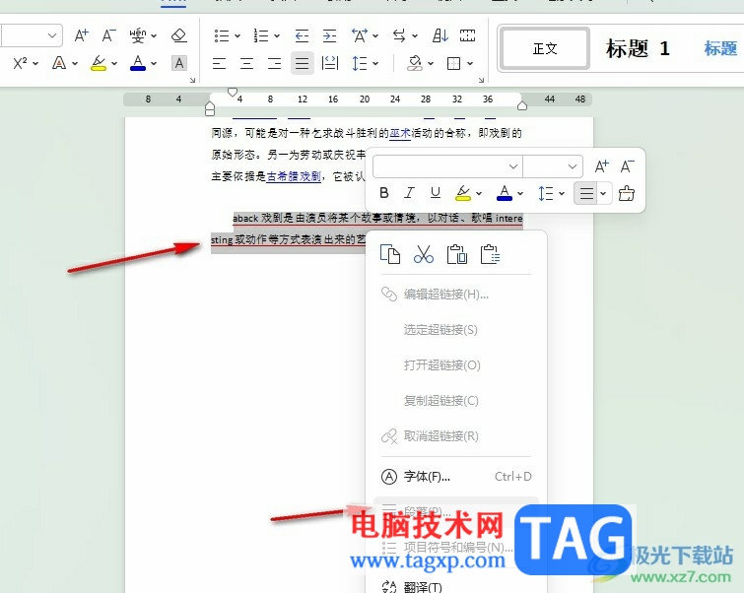Choose 取消超链接(R) menu entry
This screenshot has width=744, height=593.
pyautogui.click(x=456, y=436)
